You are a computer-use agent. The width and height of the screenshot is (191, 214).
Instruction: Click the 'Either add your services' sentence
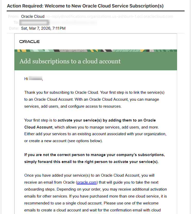pos(95,134)
